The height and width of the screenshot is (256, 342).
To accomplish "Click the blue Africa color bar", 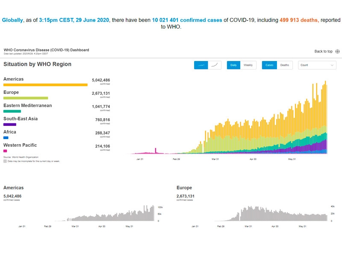I will click(x=6, y=138).
